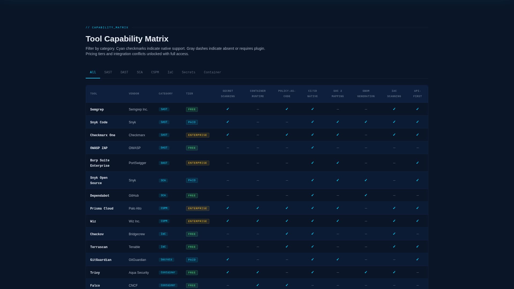Click the IaC Scanning column header
Viewport: 514px width, 289px height.
(x=394, y=94)
